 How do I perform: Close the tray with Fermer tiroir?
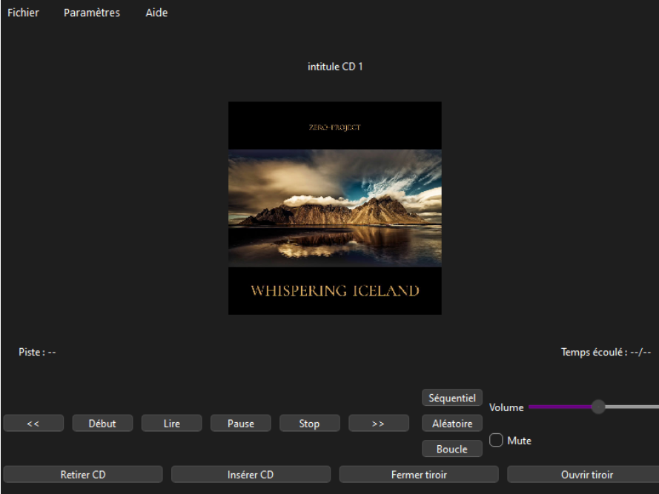[x=419, y=475]
